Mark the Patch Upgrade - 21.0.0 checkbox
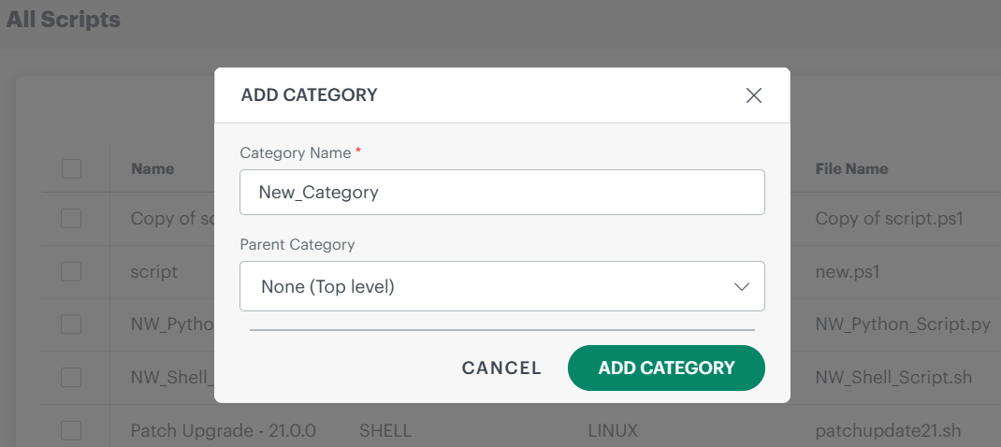The width and height of the screenshot is (1001, 447). pos(71,431)
